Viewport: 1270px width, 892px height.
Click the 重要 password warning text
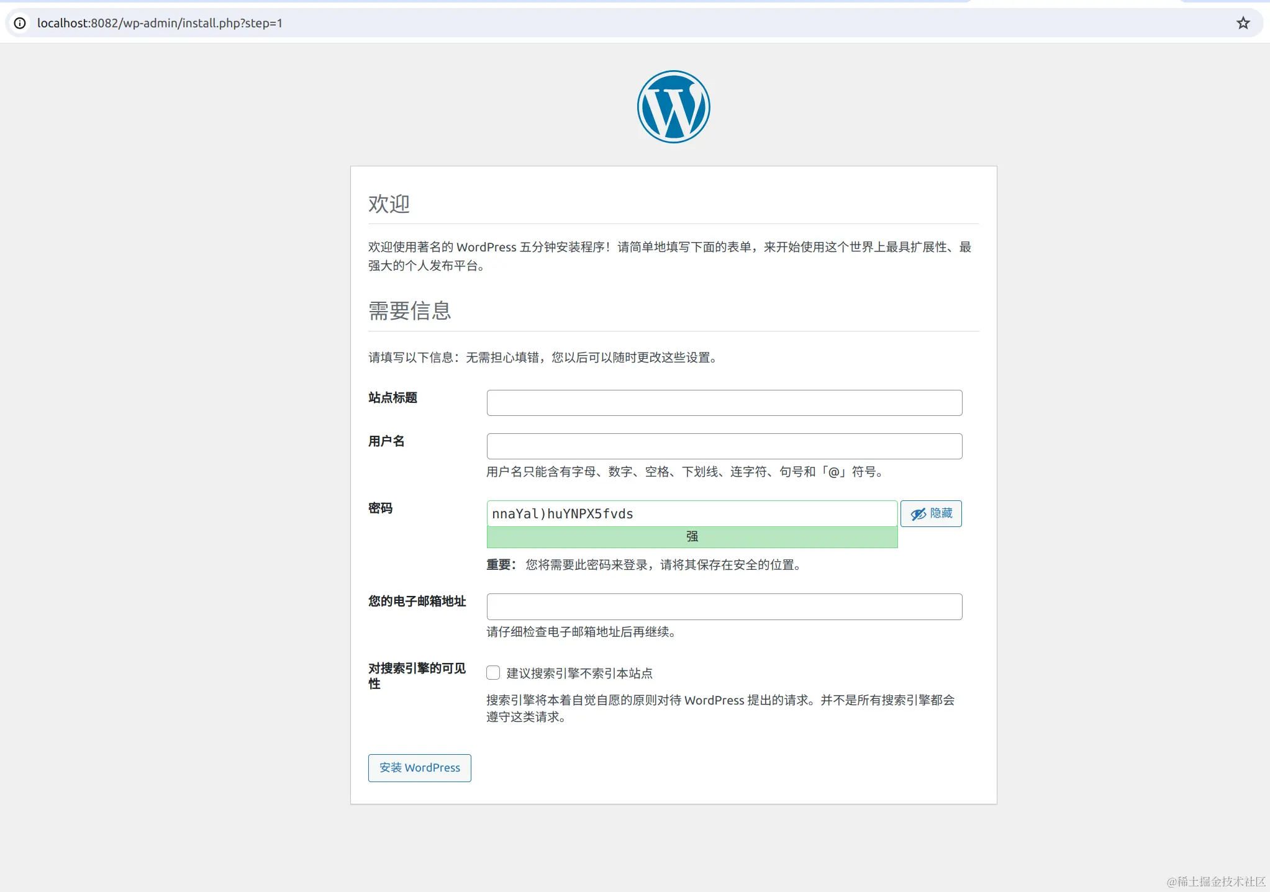(x=645, y=565)
